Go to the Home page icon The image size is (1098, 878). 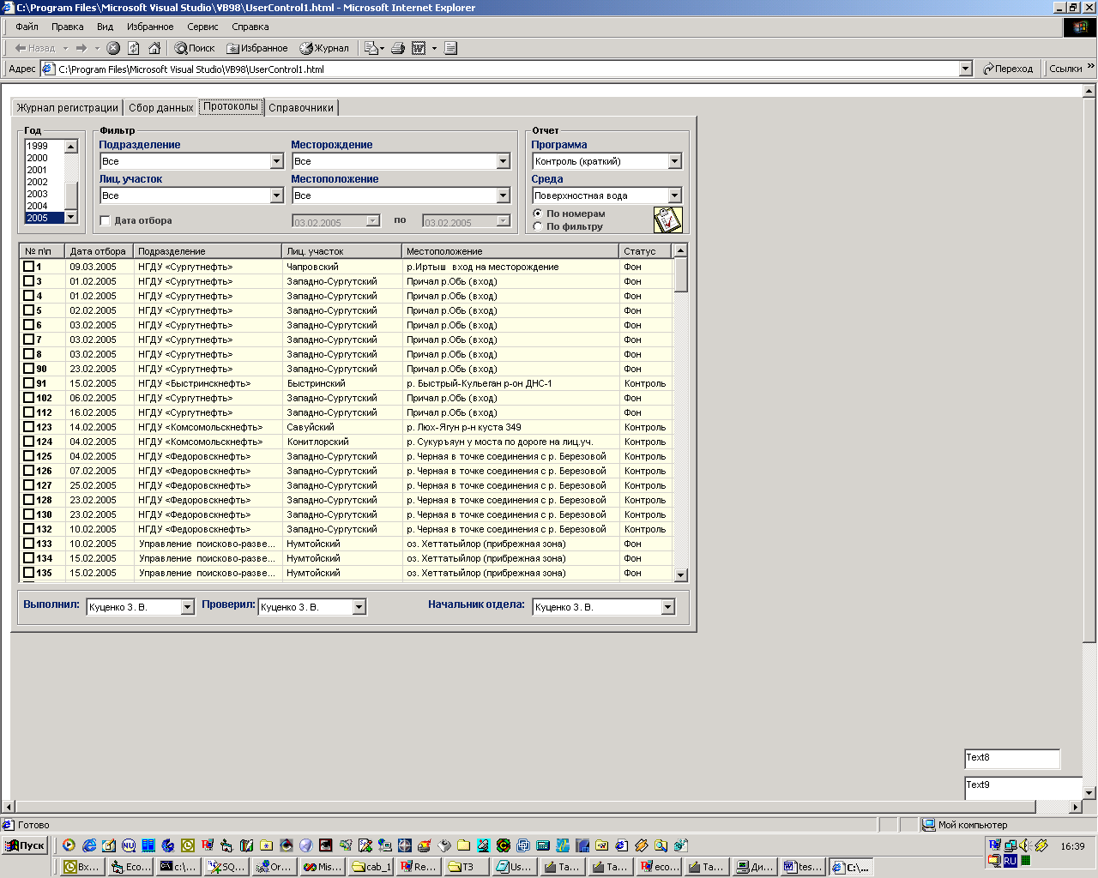[154, 48]
